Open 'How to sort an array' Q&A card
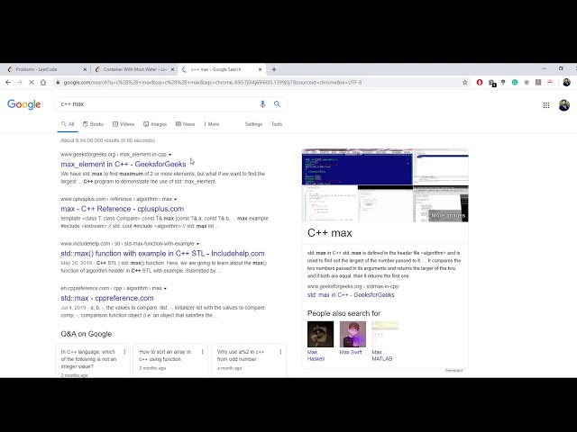The width and height of the screenshot is (577, 432). tap(170, 361)
